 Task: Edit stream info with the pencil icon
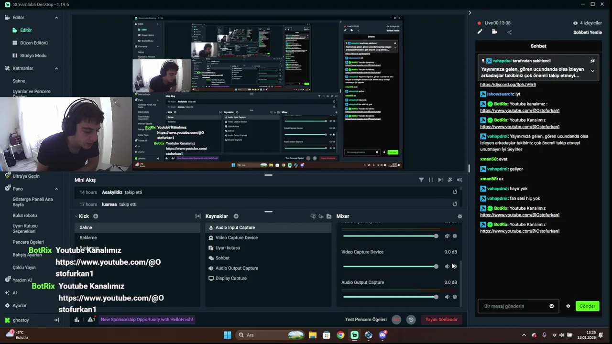tap(480, 32)
